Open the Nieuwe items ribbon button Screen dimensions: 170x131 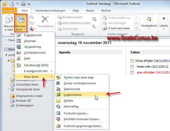click(x=21, y=23)
